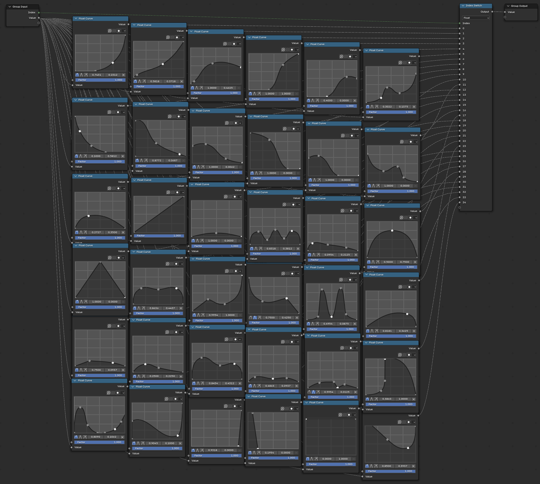Collapse the Index Switch node
This screenshot has height=484, width=540.
coord(463,6)
